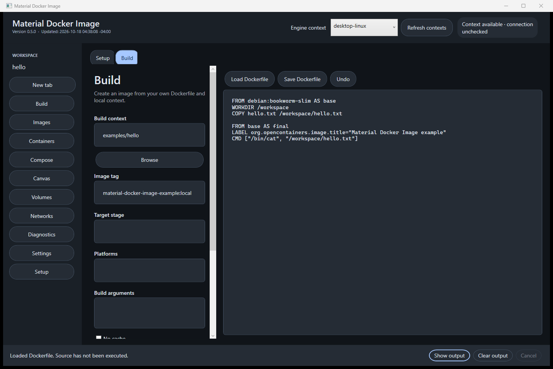Click the Material Docker Image title bar icon
The height and width of the screenshot is (369, 553).
[9, 6]
